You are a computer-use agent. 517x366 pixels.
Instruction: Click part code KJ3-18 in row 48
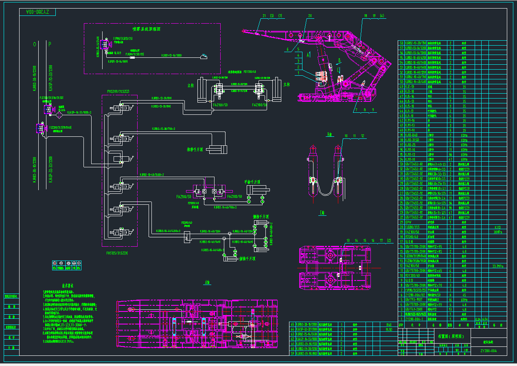(410, 92)
